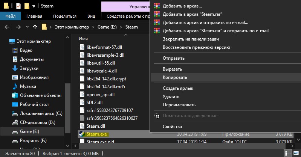
Task: Click the Back navigation arrow
Action: pos(7,27)
